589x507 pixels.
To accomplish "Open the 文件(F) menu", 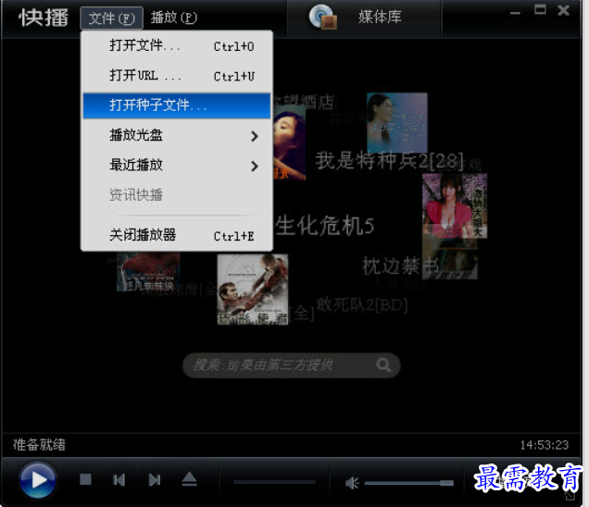I will click(111, 18).
